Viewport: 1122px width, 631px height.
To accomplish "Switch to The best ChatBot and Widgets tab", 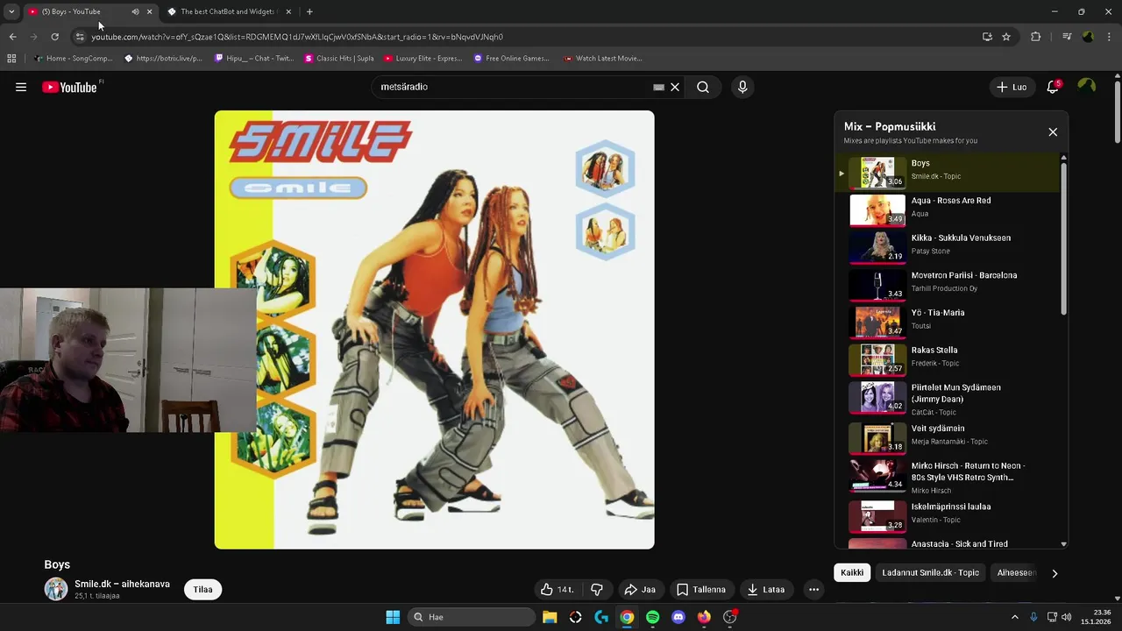I will click(x=228, y=11).
